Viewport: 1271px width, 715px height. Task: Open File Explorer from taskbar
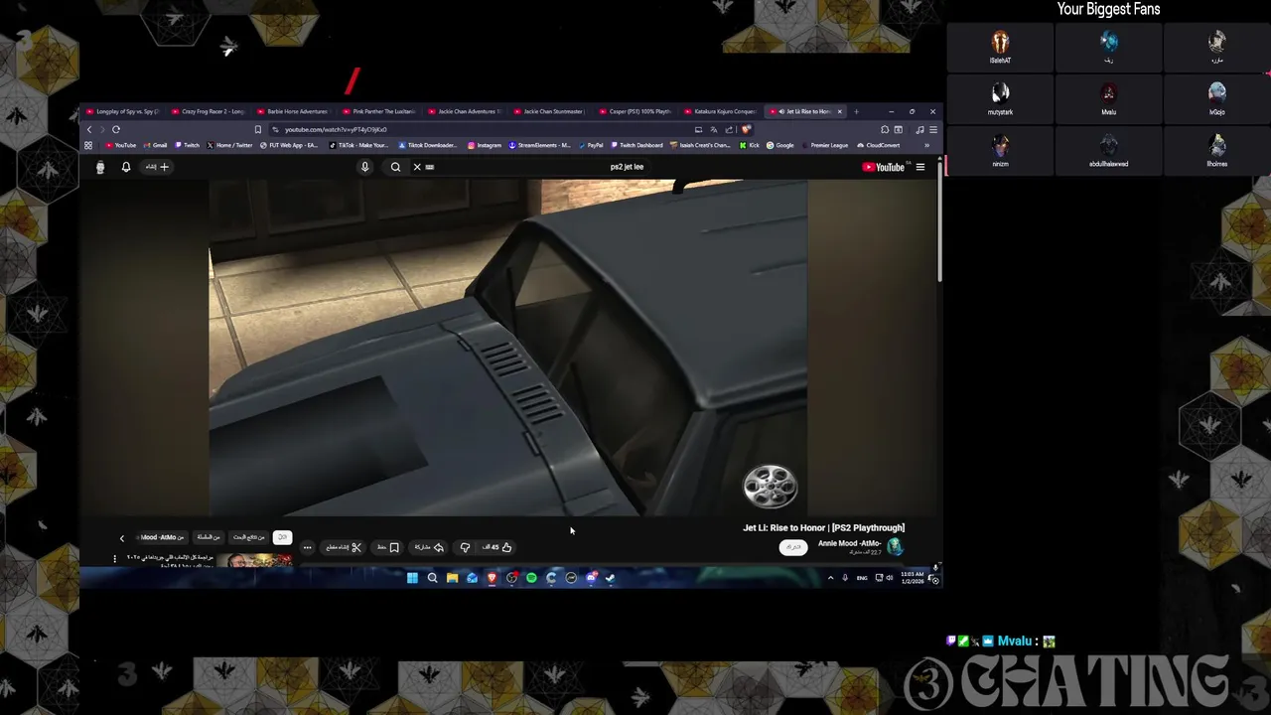[x=452, y=578]
